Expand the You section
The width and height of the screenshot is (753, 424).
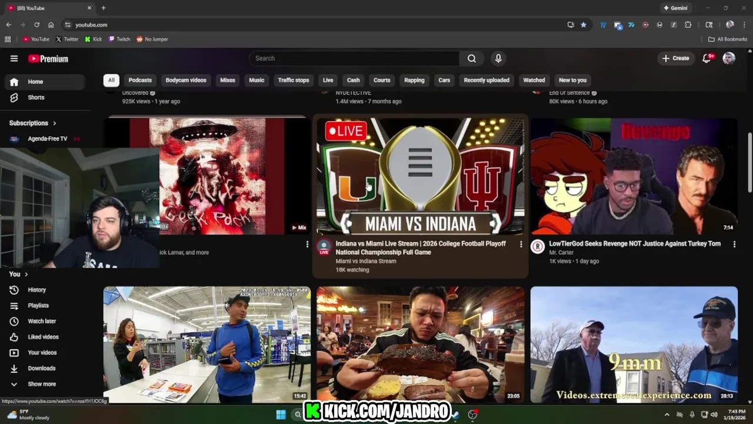click(x=18, y=274)
